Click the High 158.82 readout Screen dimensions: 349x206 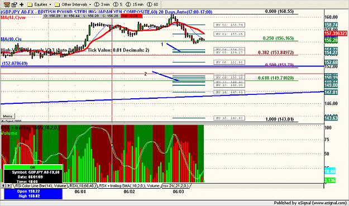click(29, 196)
